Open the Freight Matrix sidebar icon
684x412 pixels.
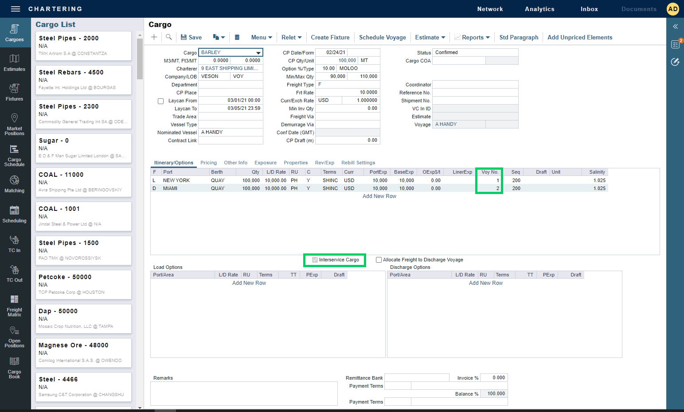tap(14, 306)
